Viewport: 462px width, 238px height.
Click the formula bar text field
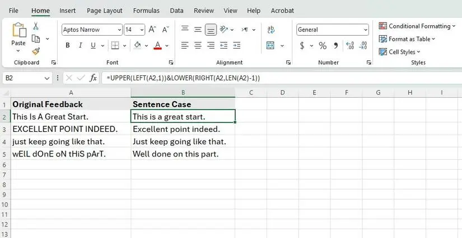[282, 78]
